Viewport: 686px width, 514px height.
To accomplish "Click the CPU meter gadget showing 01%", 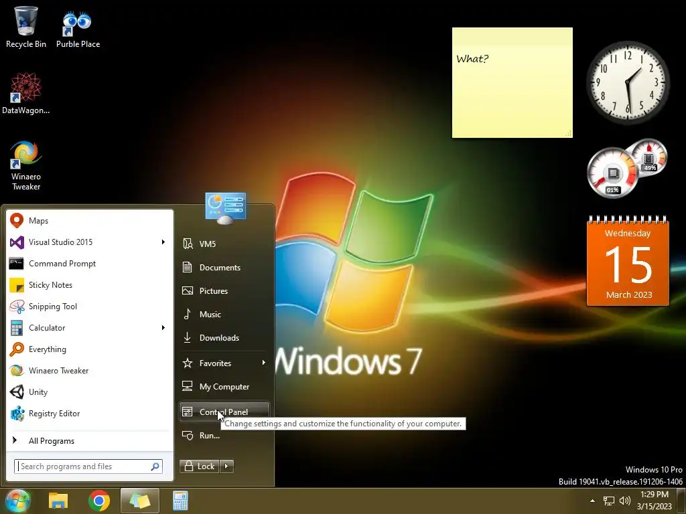I will click(x=612, y=173).
